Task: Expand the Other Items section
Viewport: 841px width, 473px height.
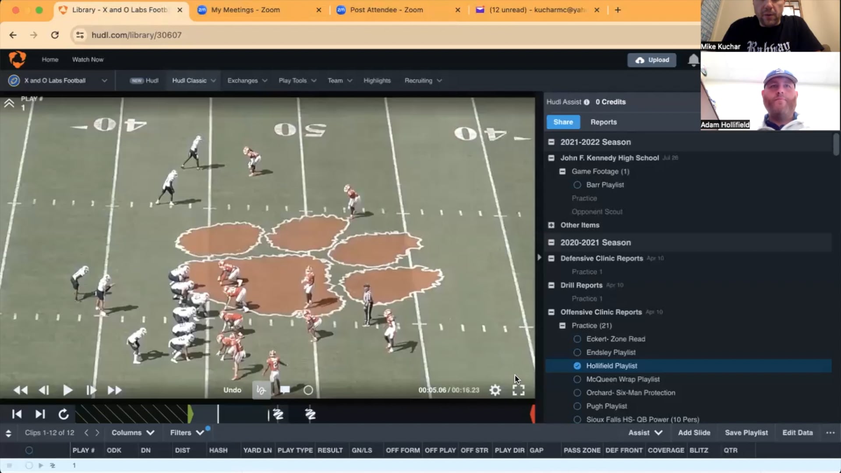Action: (x=551, y=225)
